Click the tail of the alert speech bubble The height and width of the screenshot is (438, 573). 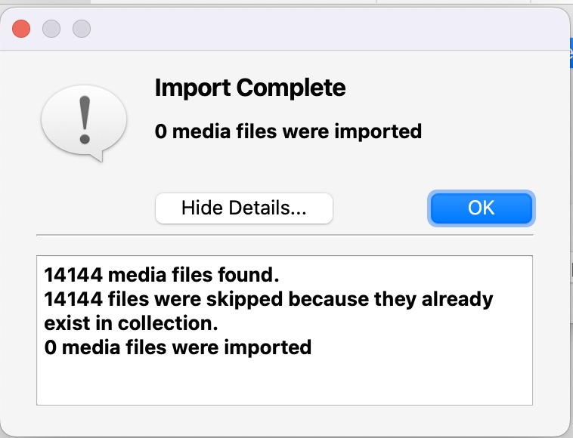97,156
